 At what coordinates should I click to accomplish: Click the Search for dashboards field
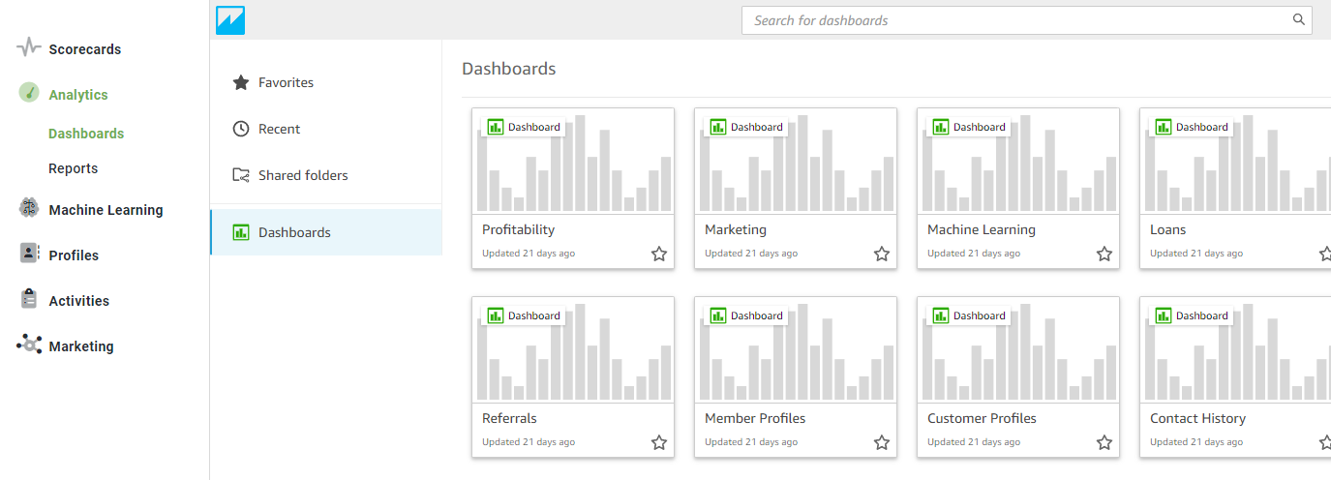pos(1027,20)
